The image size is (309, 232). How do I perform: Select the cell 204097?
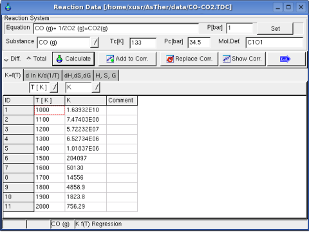point(86,159)
